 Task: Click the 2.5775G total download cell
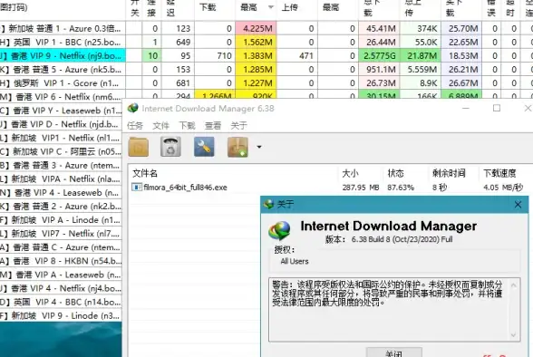tap(379, 55)
